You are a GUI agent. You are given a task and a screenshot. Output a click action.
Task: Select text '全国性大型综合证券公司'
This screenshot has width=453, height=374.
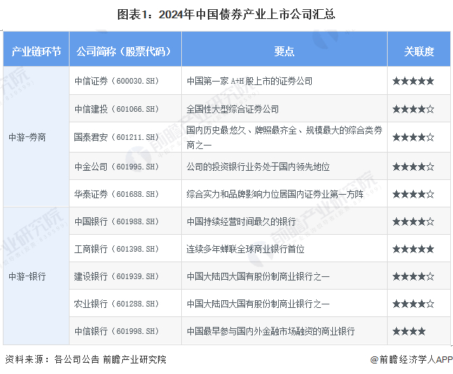click(232, 109)
